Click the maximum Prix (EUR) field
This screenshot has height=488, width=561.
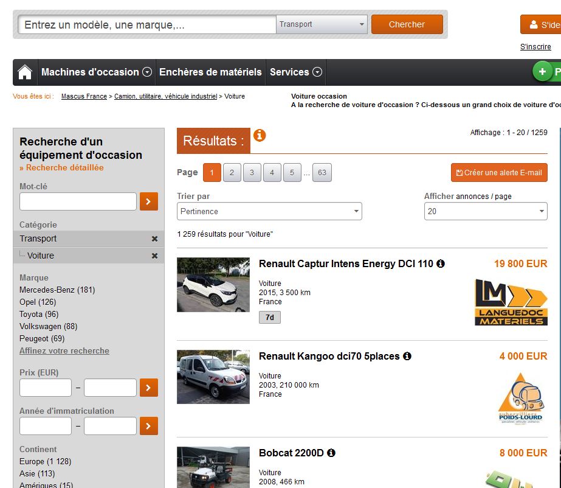(110, 388)
